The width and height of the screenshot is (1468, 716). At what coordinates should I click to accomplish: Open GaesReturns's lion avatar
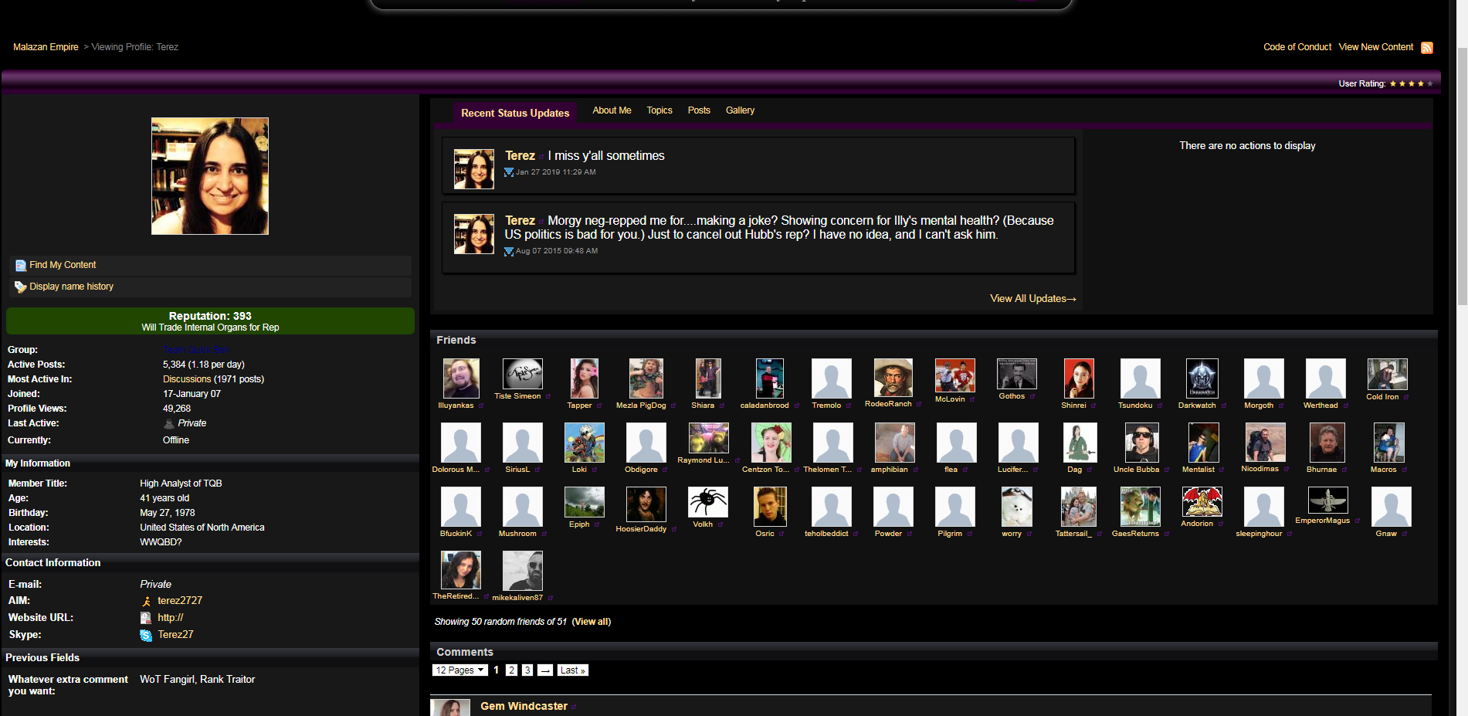pyautogui.click(x=1141, y=507)
